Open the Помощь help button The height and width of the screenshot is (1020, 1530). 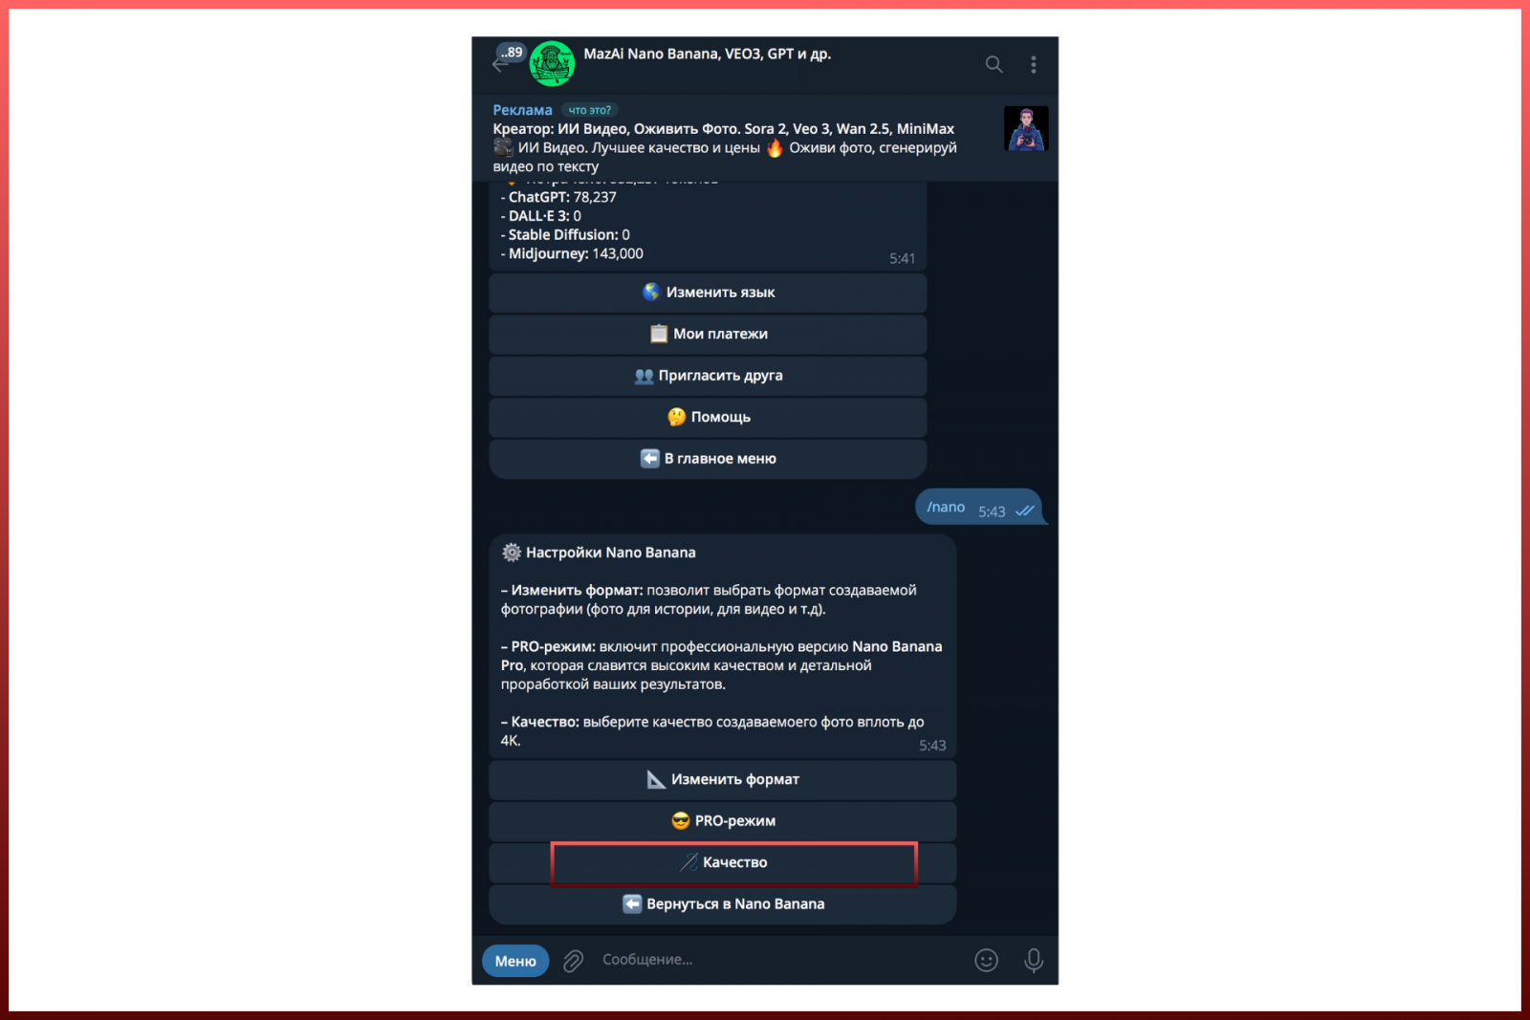point(708,417)
